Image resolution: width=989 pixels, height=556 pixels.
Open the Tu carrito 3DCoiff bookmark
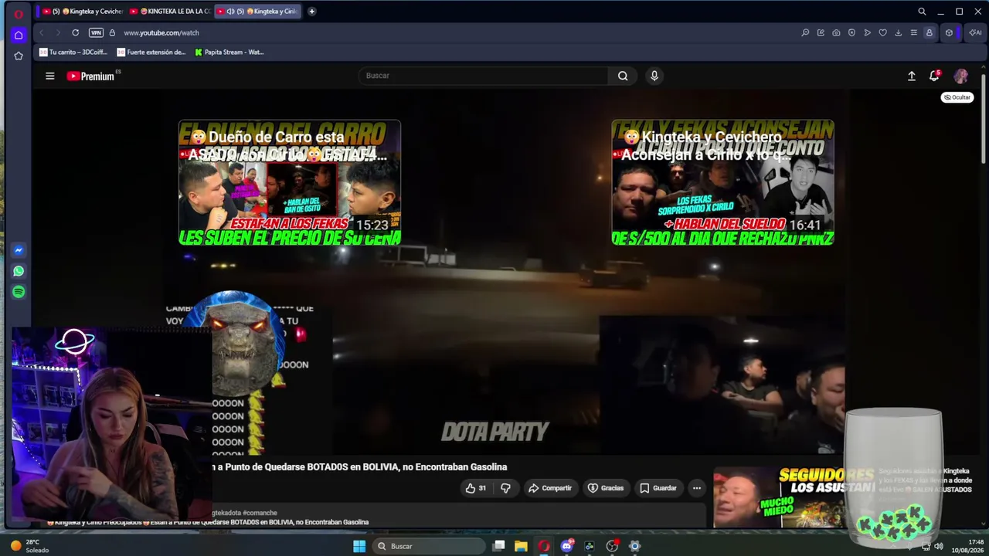(x=73, y=53)
